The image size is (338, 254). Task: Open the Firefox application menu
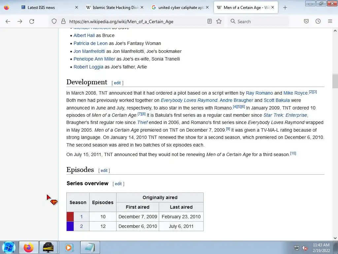(x=330, y=21)
